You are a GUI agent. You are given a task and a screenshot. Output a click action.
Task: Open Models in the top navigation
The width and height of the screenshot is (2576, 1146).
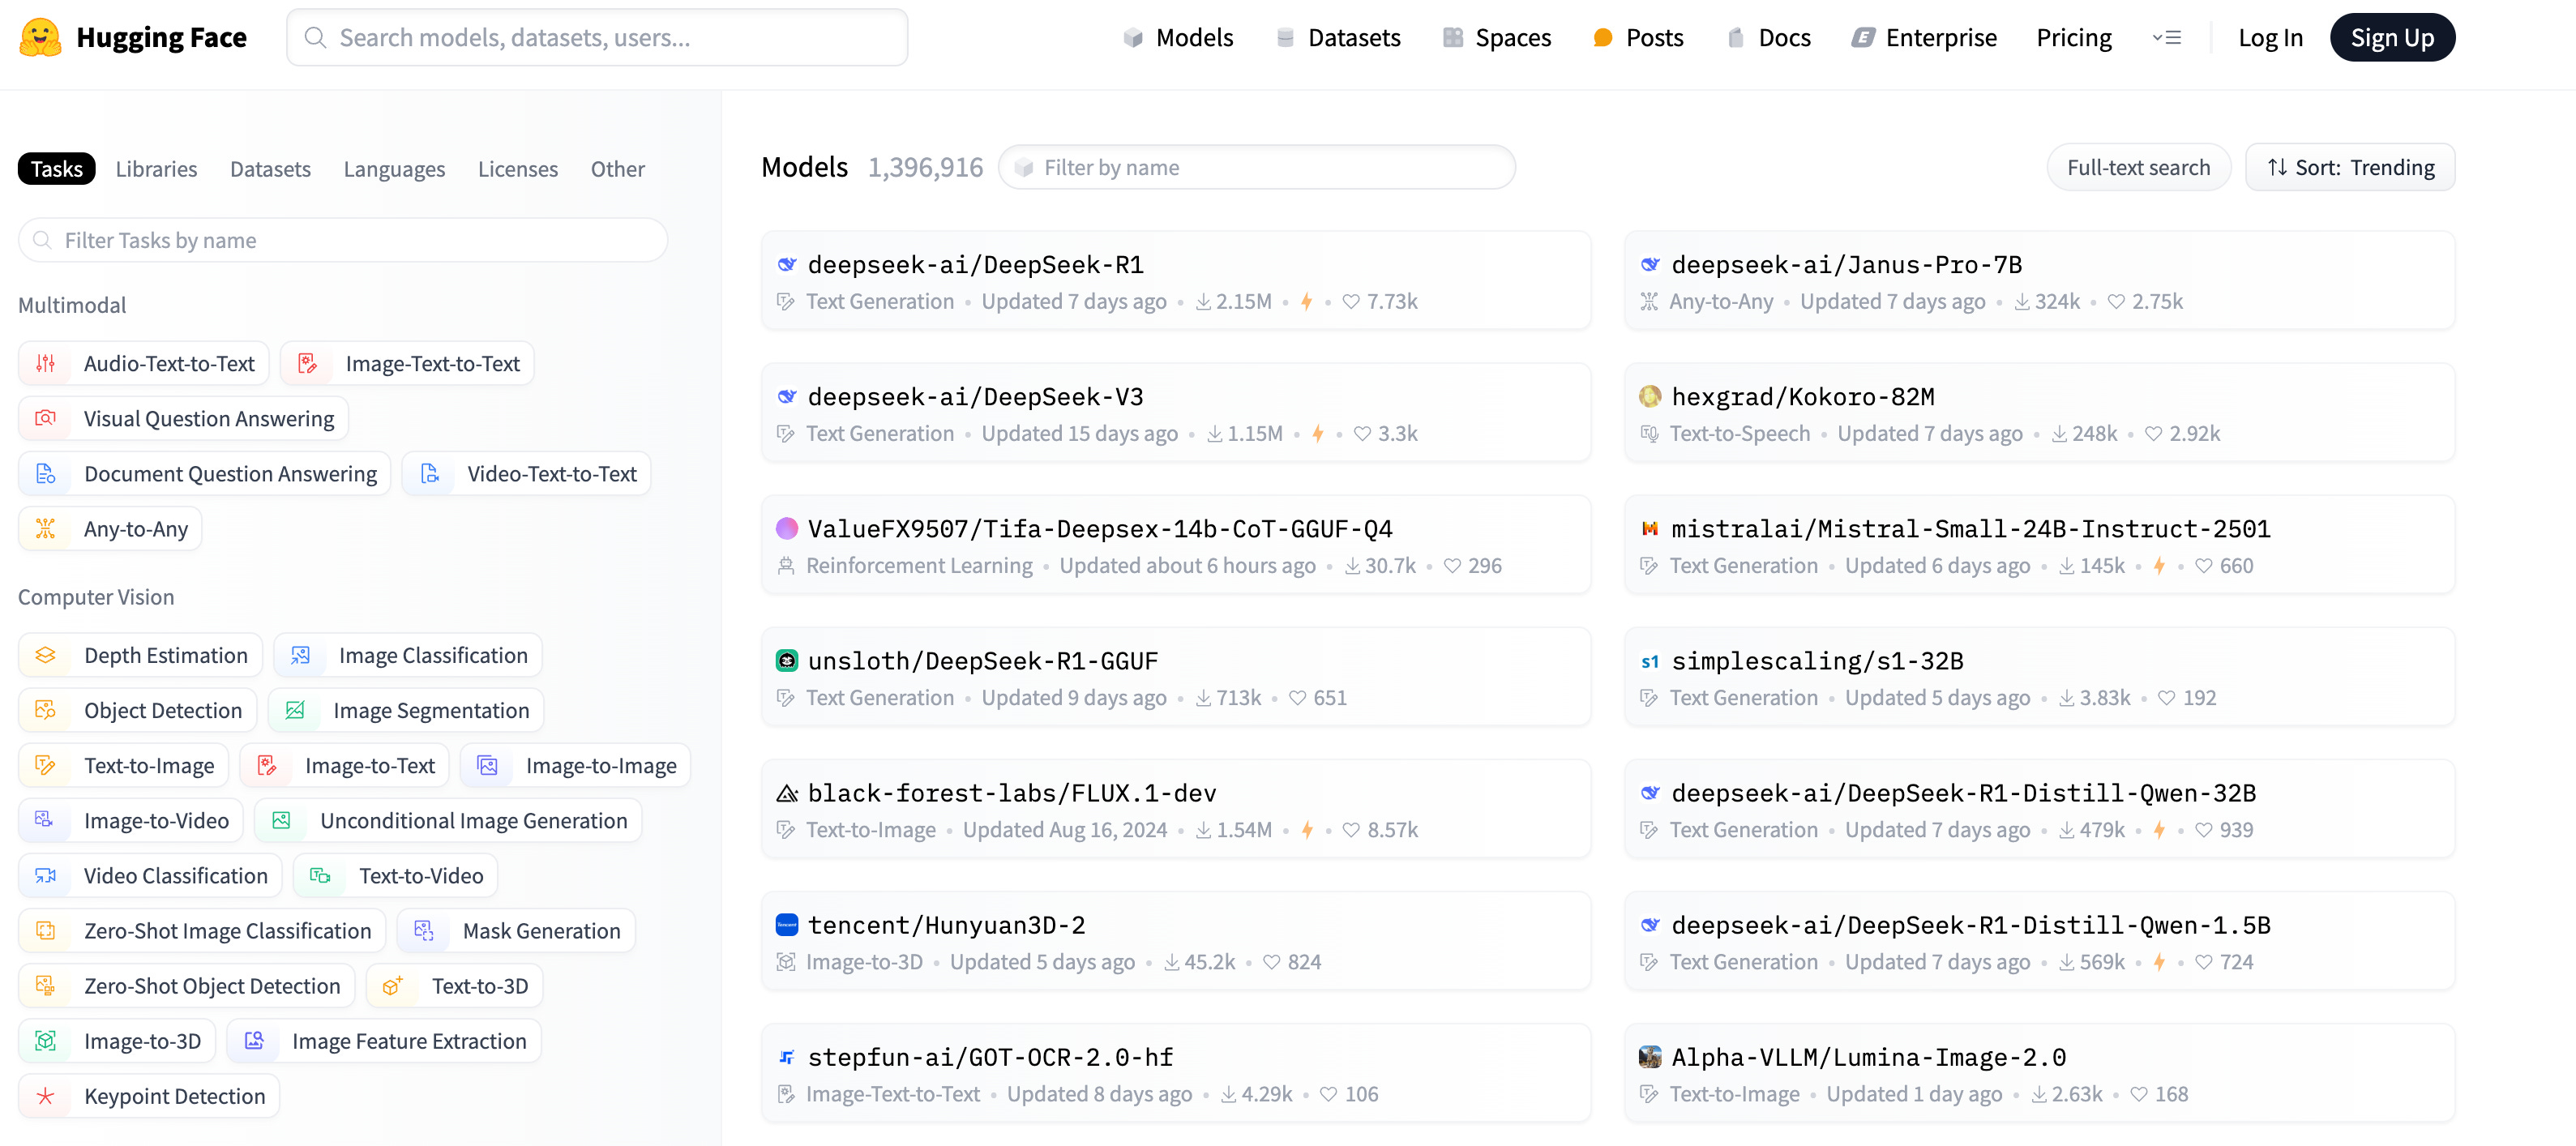[1178, 38]
